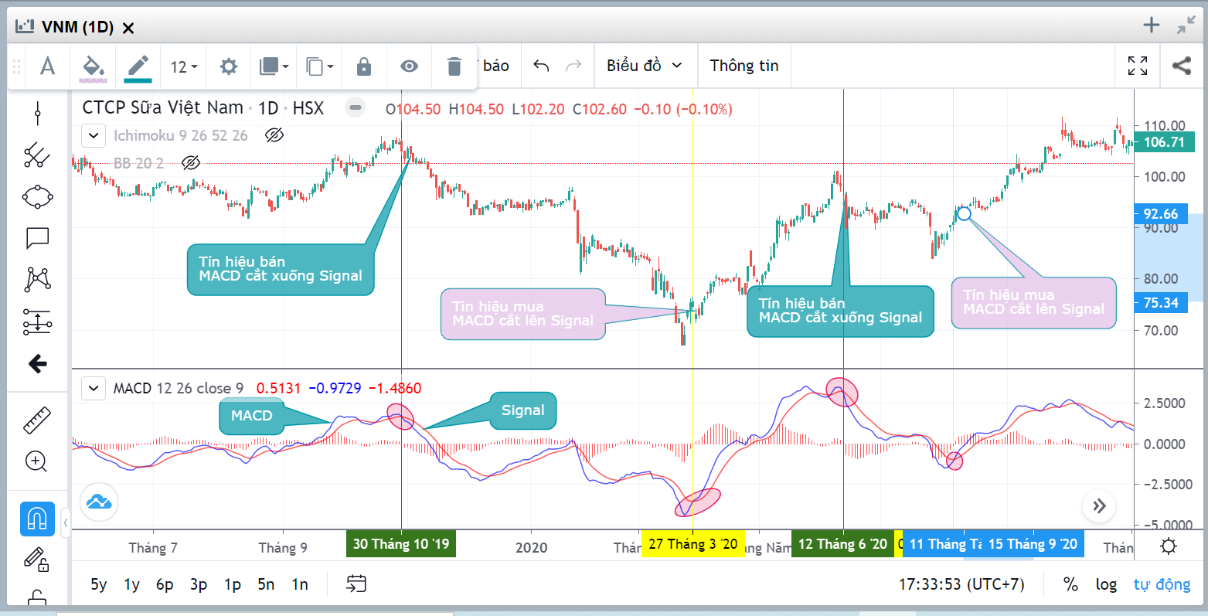Open the Biểu đồ dropdown menu
The image size is (1208, 616).
click(644, 66)
